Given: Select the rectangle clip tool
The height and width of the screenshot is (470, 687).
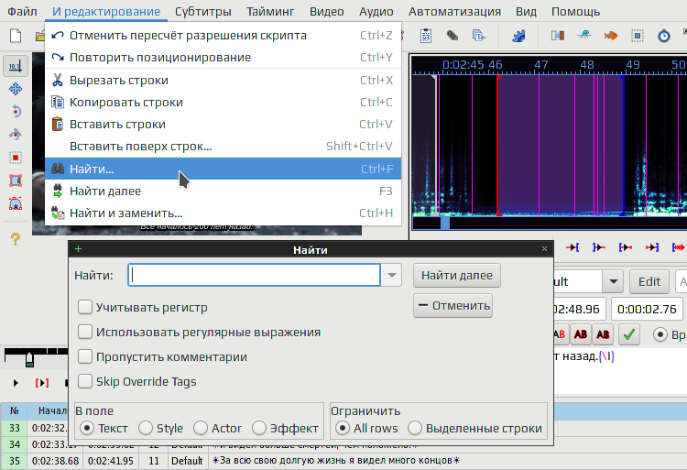Looking at the screenshot, I should point(16,180).
